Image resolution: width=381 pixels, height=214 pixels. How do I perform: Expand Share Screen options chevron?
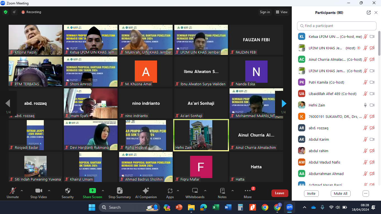click(x=103, y=191)
